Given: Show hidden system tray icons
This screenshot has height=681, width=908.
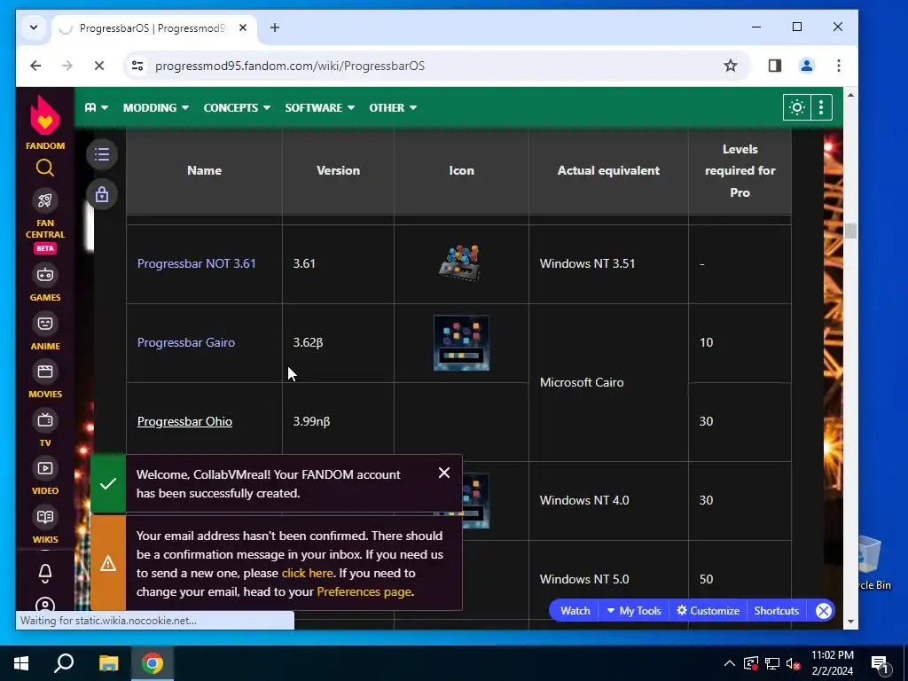Looking at the screenshot, I should (x=730, y=663).
